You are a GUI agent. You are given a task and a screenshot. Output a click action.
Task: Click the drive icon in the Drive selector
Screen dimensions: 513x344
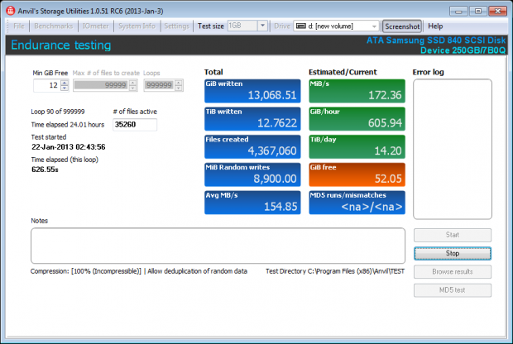(x=300, y=26)
